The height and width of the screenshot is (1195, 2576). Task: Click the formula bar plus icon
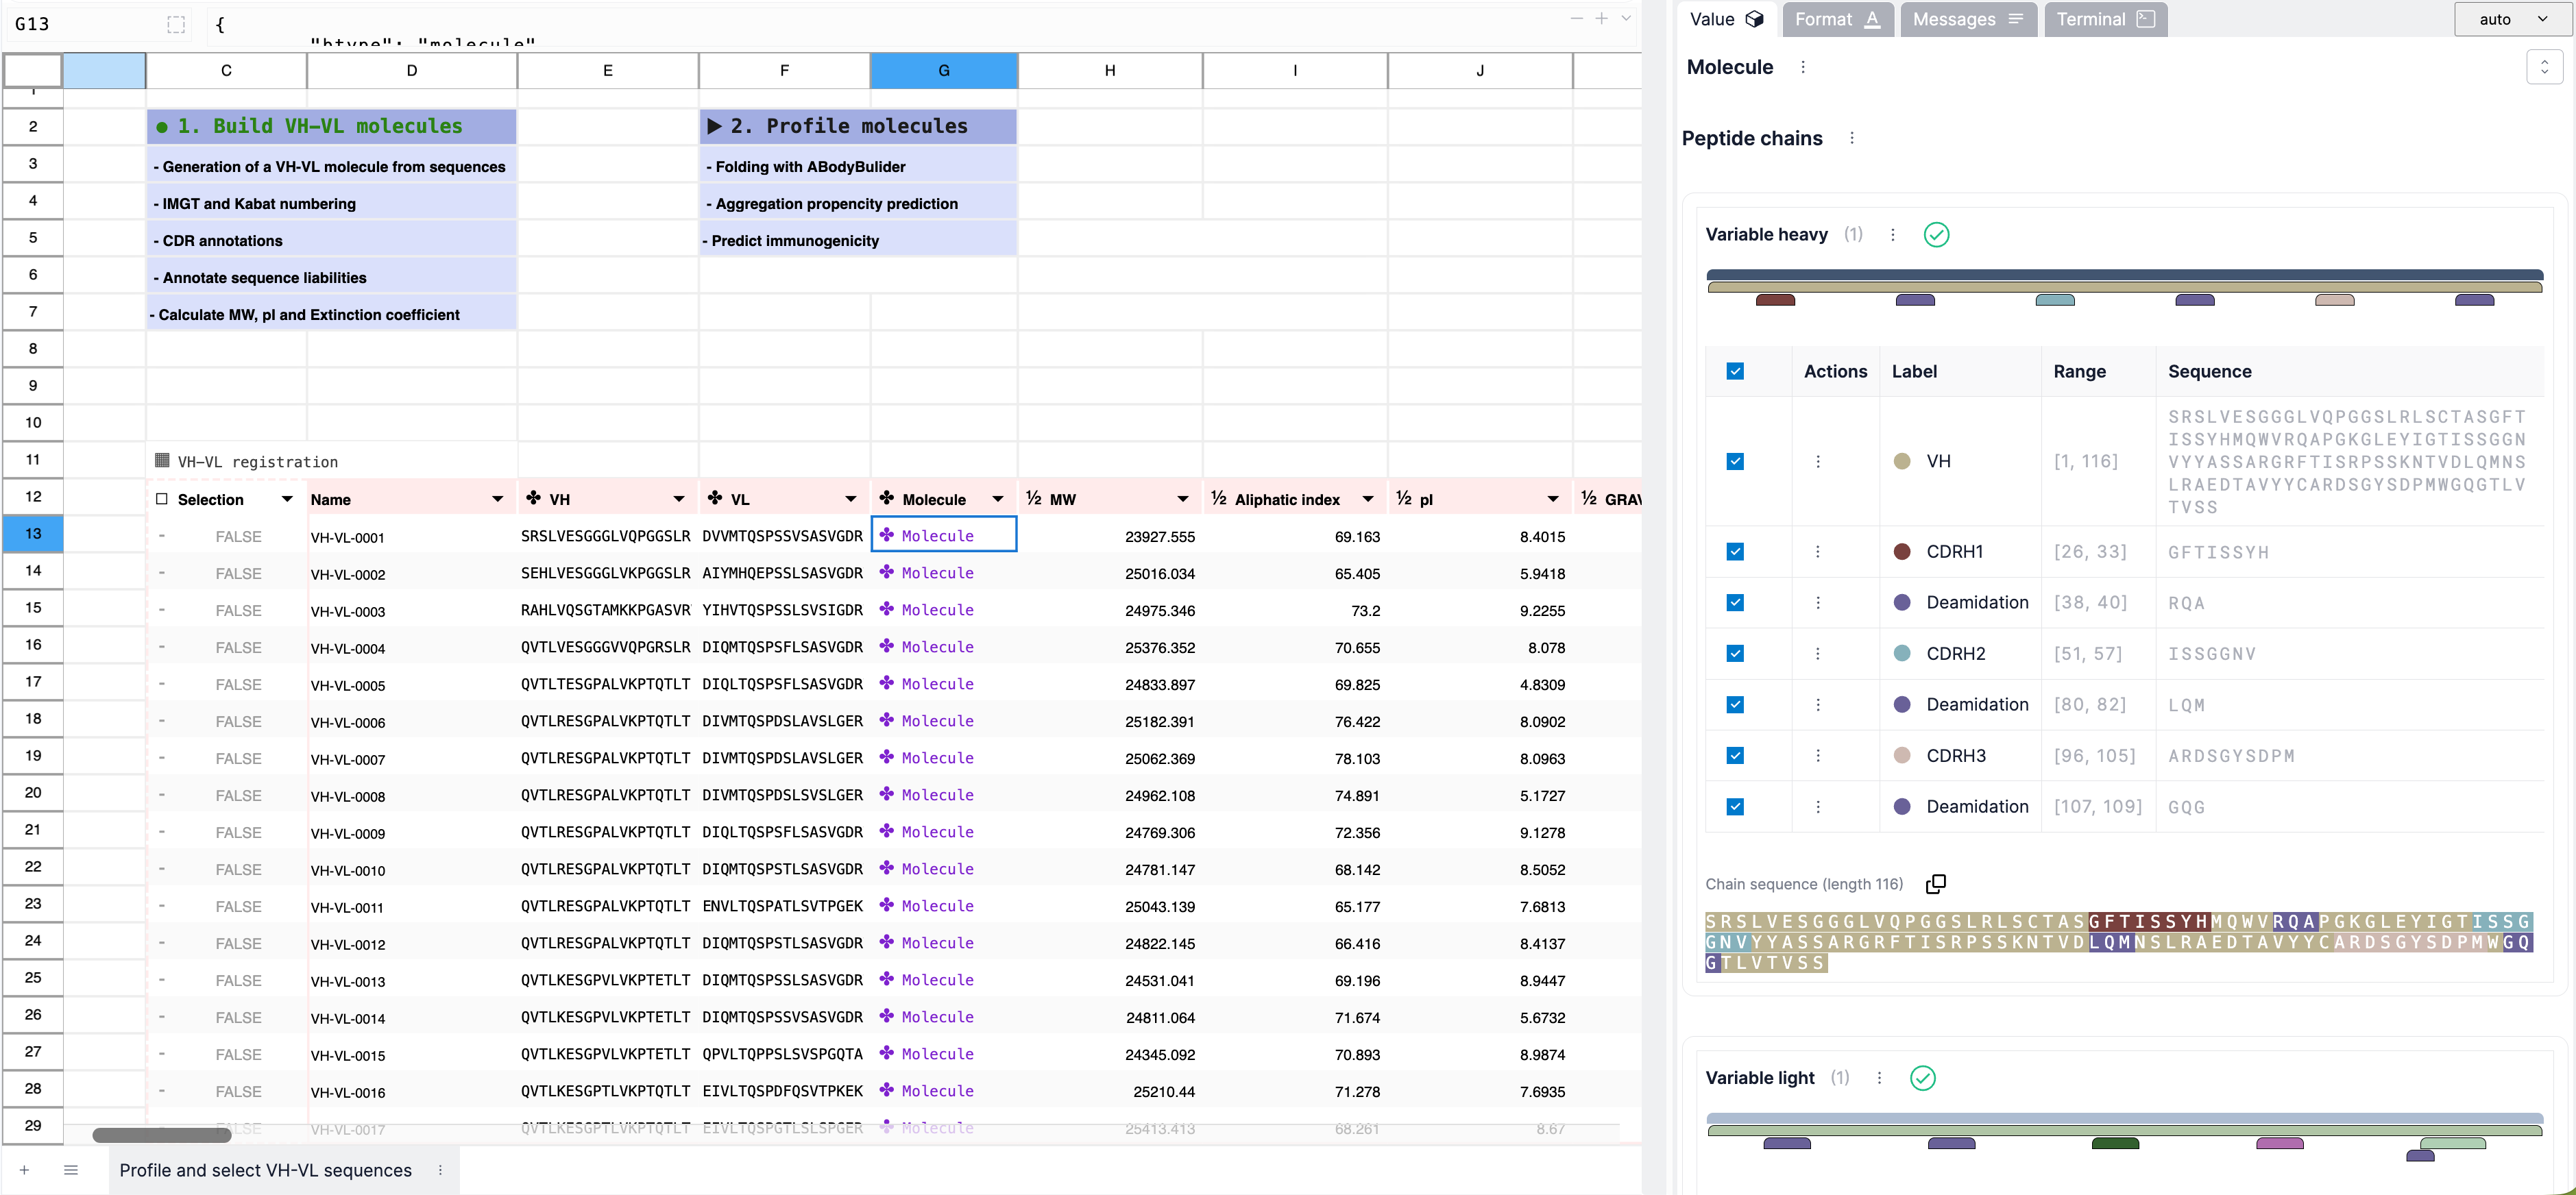(1601, 18)
